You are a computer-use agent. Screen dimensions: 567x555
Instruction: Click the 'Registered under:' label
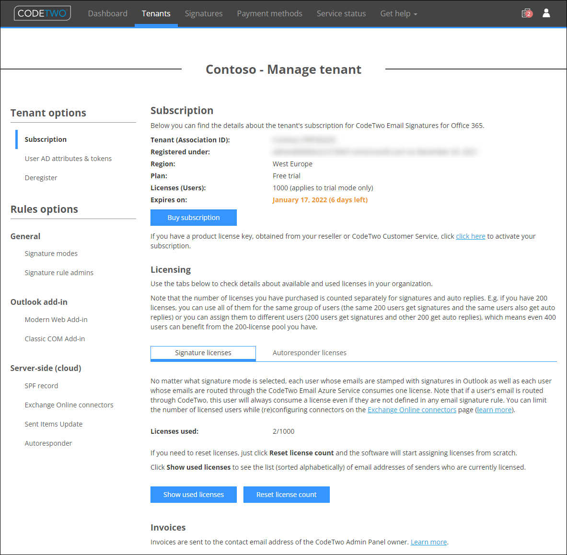[180, 152]
